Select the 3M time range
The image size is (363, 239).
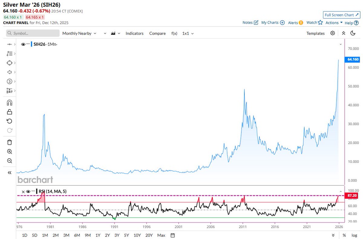[66, 235]
